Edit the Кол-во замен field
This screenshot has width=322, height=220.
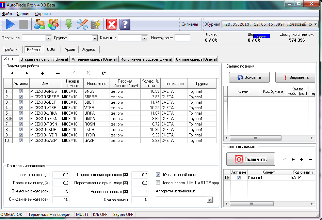140,200
